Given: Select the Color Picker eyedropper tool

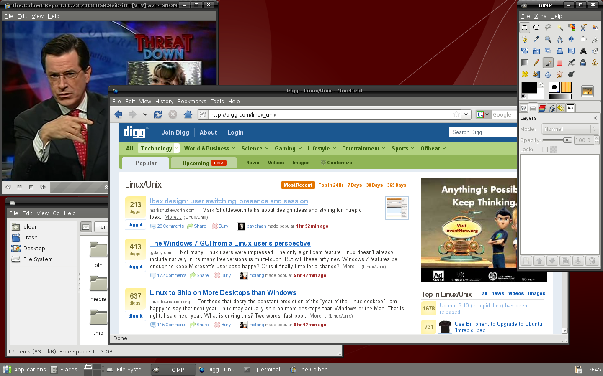Looking at the screenshot, I should pyautogui.click(x=536, y=39).
